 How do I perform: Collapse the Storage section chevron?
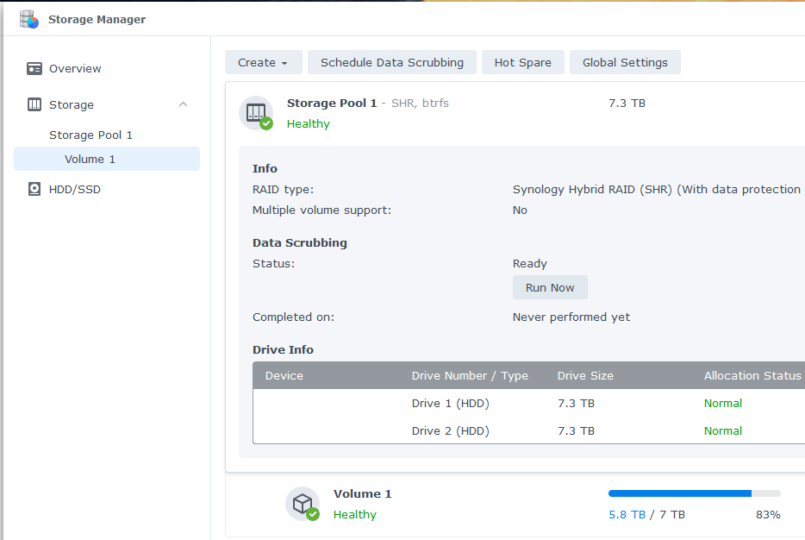click(184, 104)
